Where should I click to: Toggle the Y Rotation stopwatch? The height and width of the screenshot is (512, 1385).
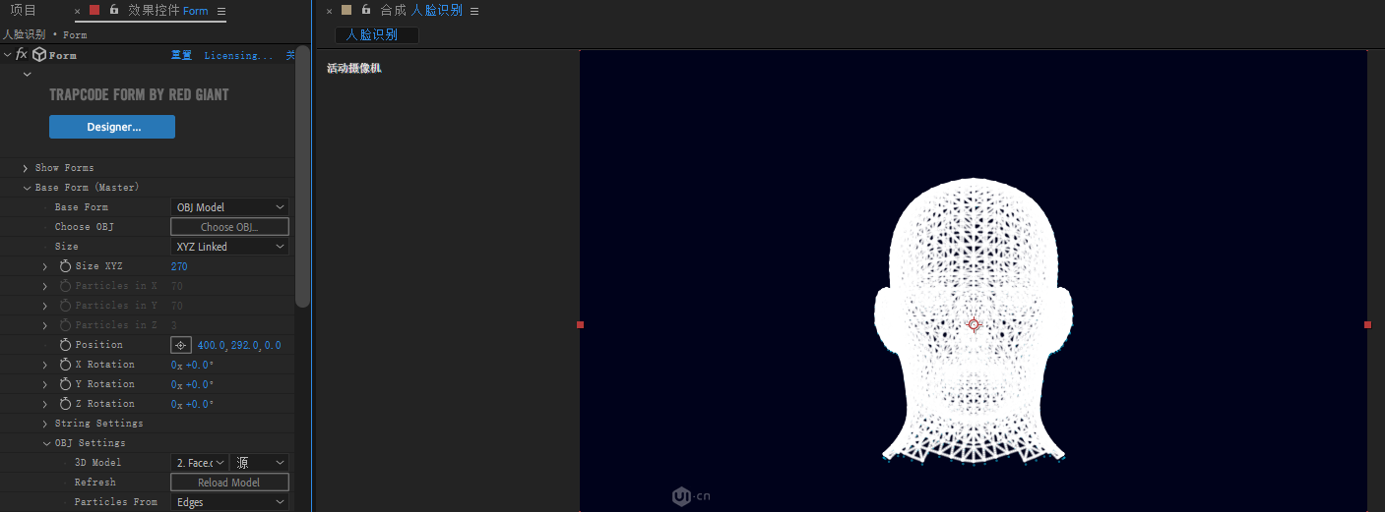(x=66, y=384)
